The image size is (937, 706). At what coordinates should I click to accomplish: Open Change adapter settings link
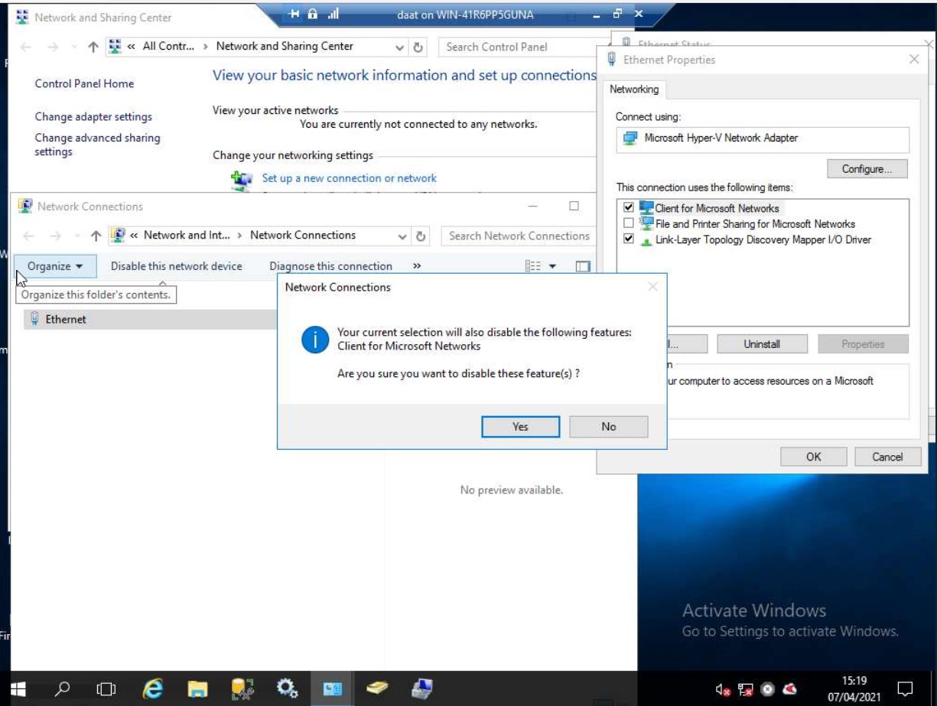point(93,116)
